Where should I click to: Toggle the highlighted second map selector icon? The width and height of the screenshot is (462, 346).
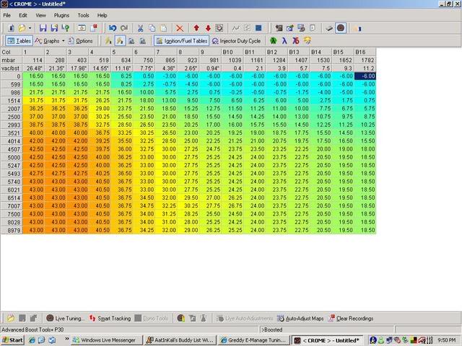click(x=120, y=41)
